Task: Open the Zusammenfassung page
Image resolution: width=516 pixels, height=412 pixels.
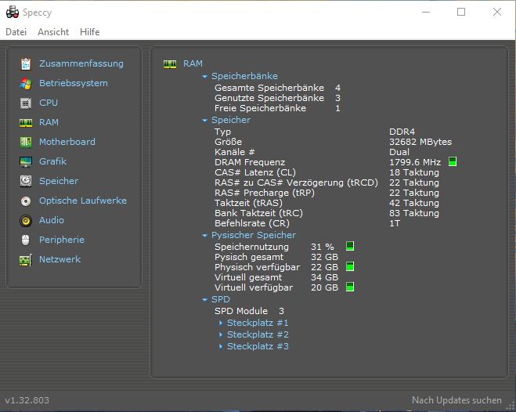Action: [81, 63]
